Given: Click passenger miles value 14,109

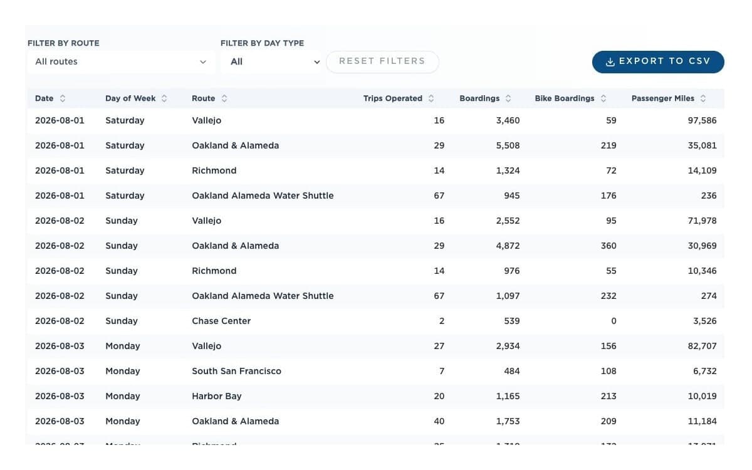Looking at the screenshot, I should [x=702, y=170].
